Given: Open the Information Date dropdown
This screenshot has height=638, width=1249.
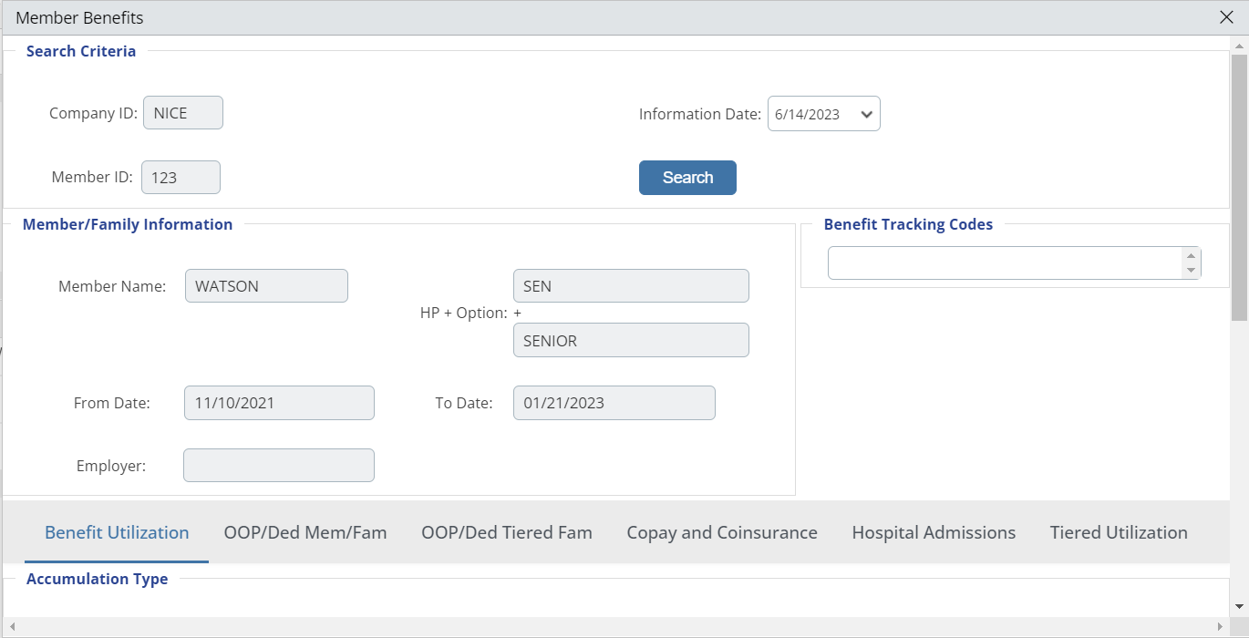Looking at the screenshot, I should point(823,114).
